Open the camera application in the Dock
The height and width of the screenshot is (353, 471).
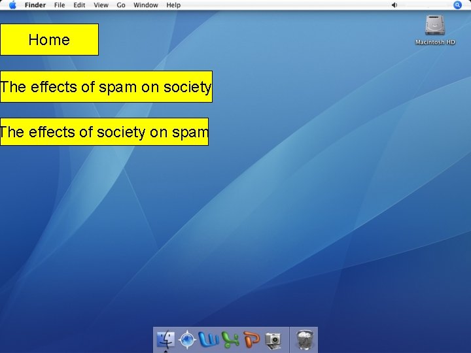coord(273,341)
